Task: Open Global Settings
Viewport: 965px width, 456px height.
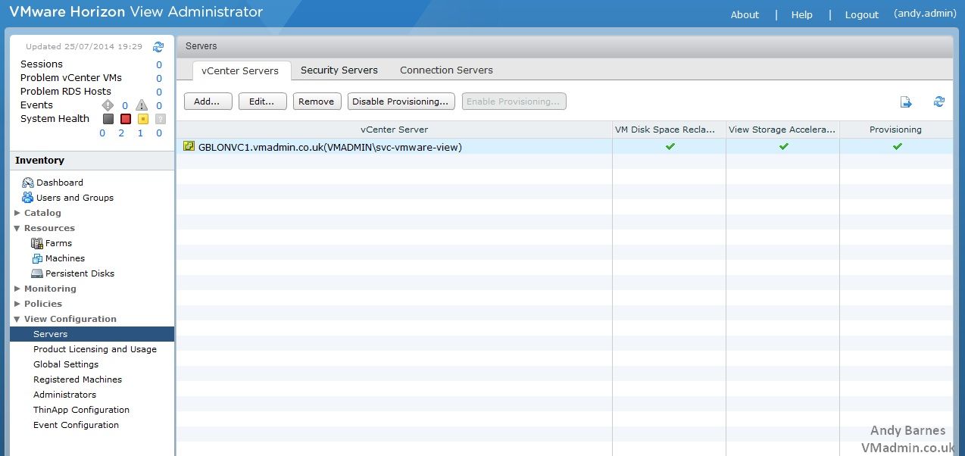Action: coord(66,364)
